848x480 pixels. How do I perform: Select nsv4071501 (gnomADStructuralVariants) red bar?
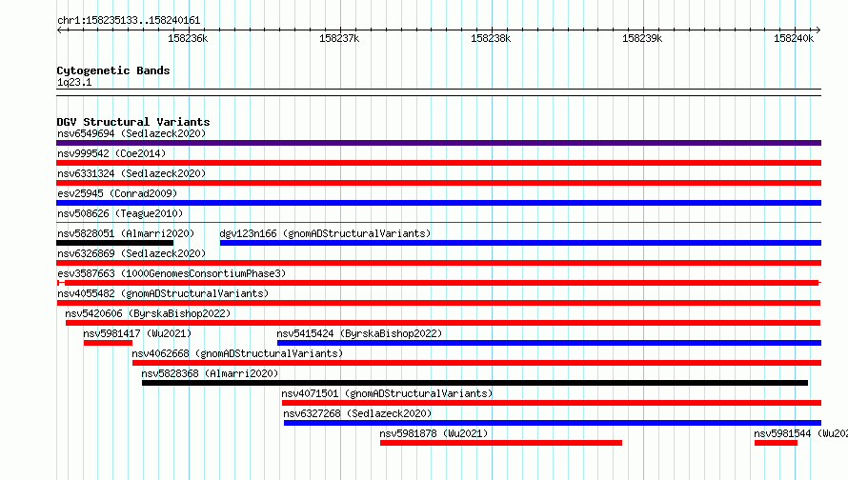552,403
